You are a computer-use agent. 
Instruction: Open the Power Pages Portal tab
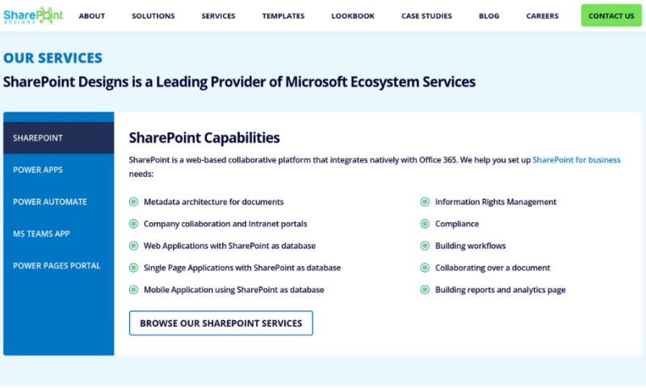(57, 265)
